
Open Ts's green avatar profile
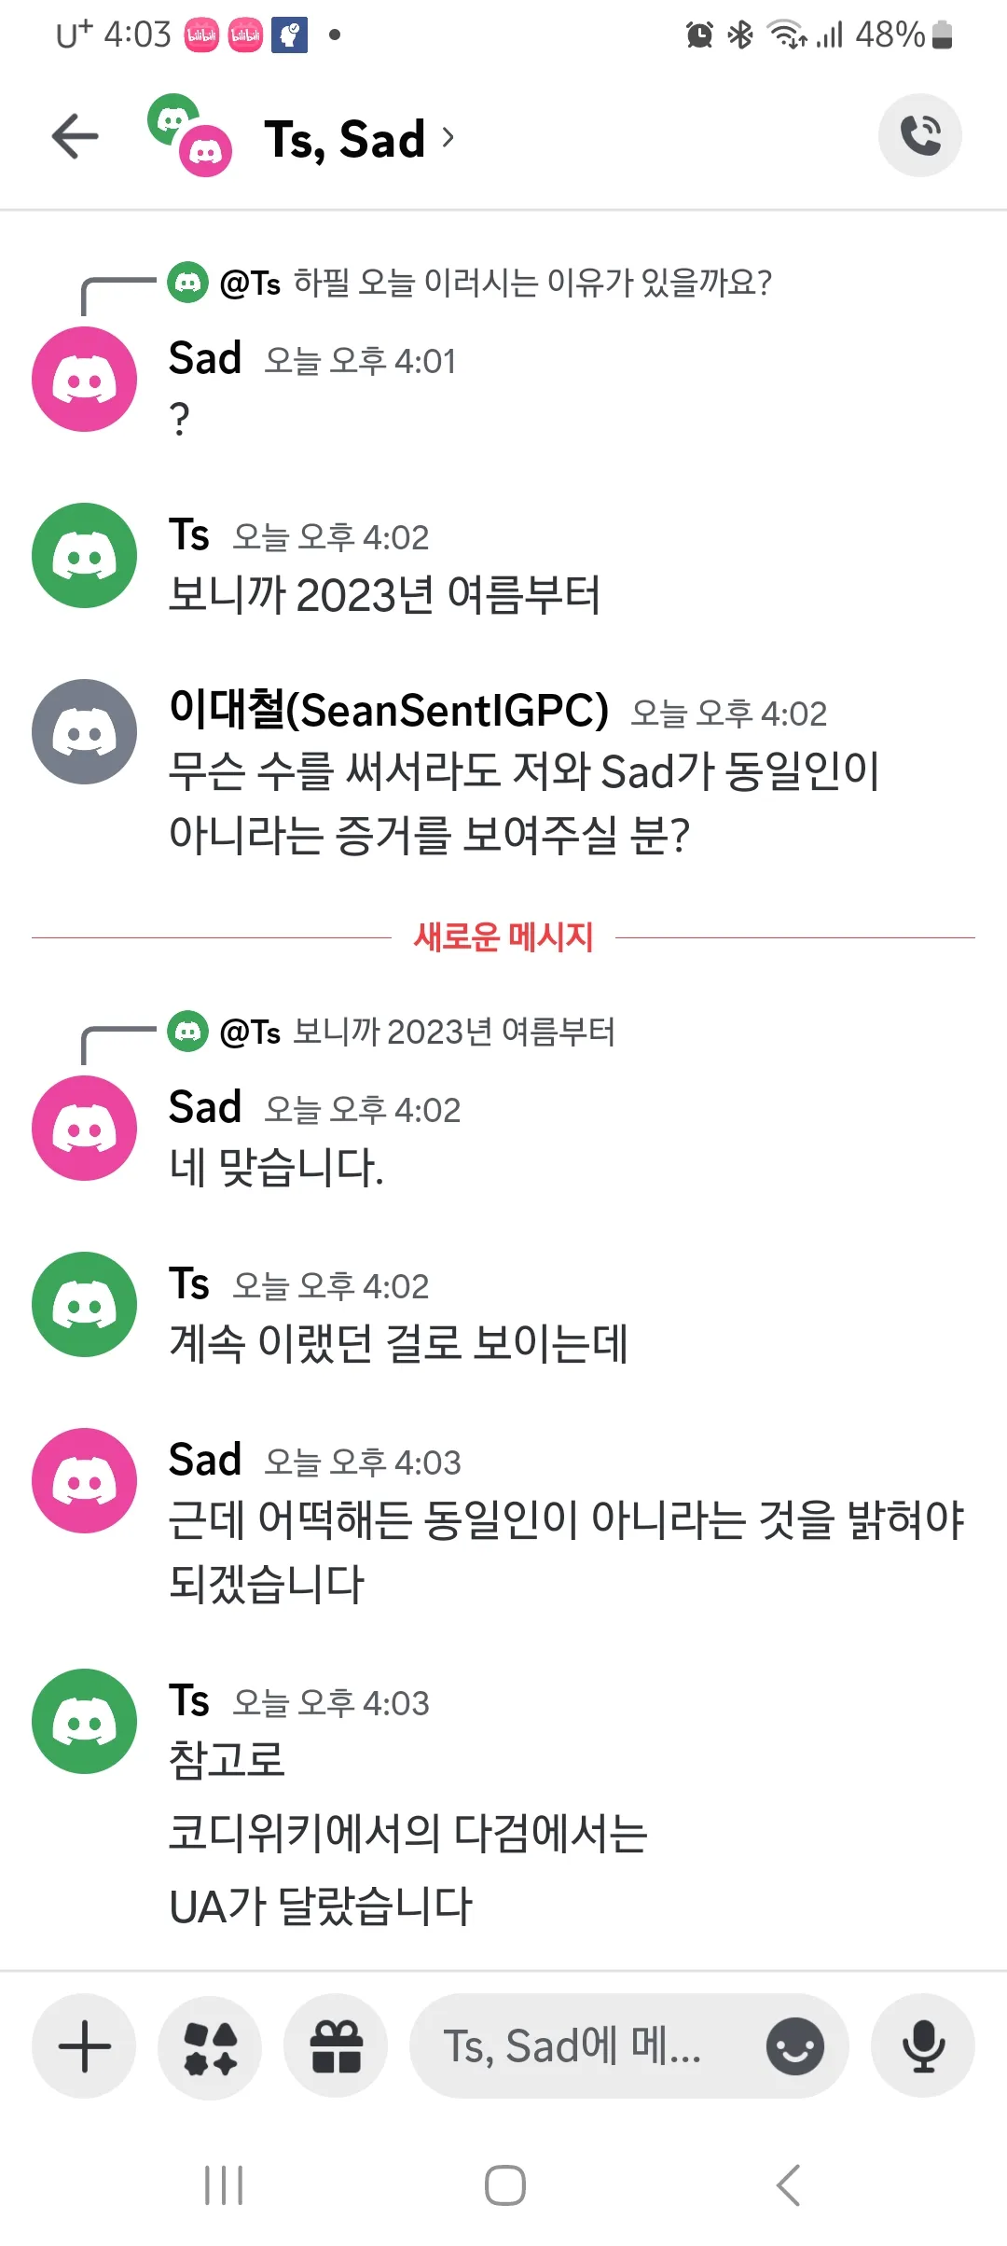coord(83,555)
